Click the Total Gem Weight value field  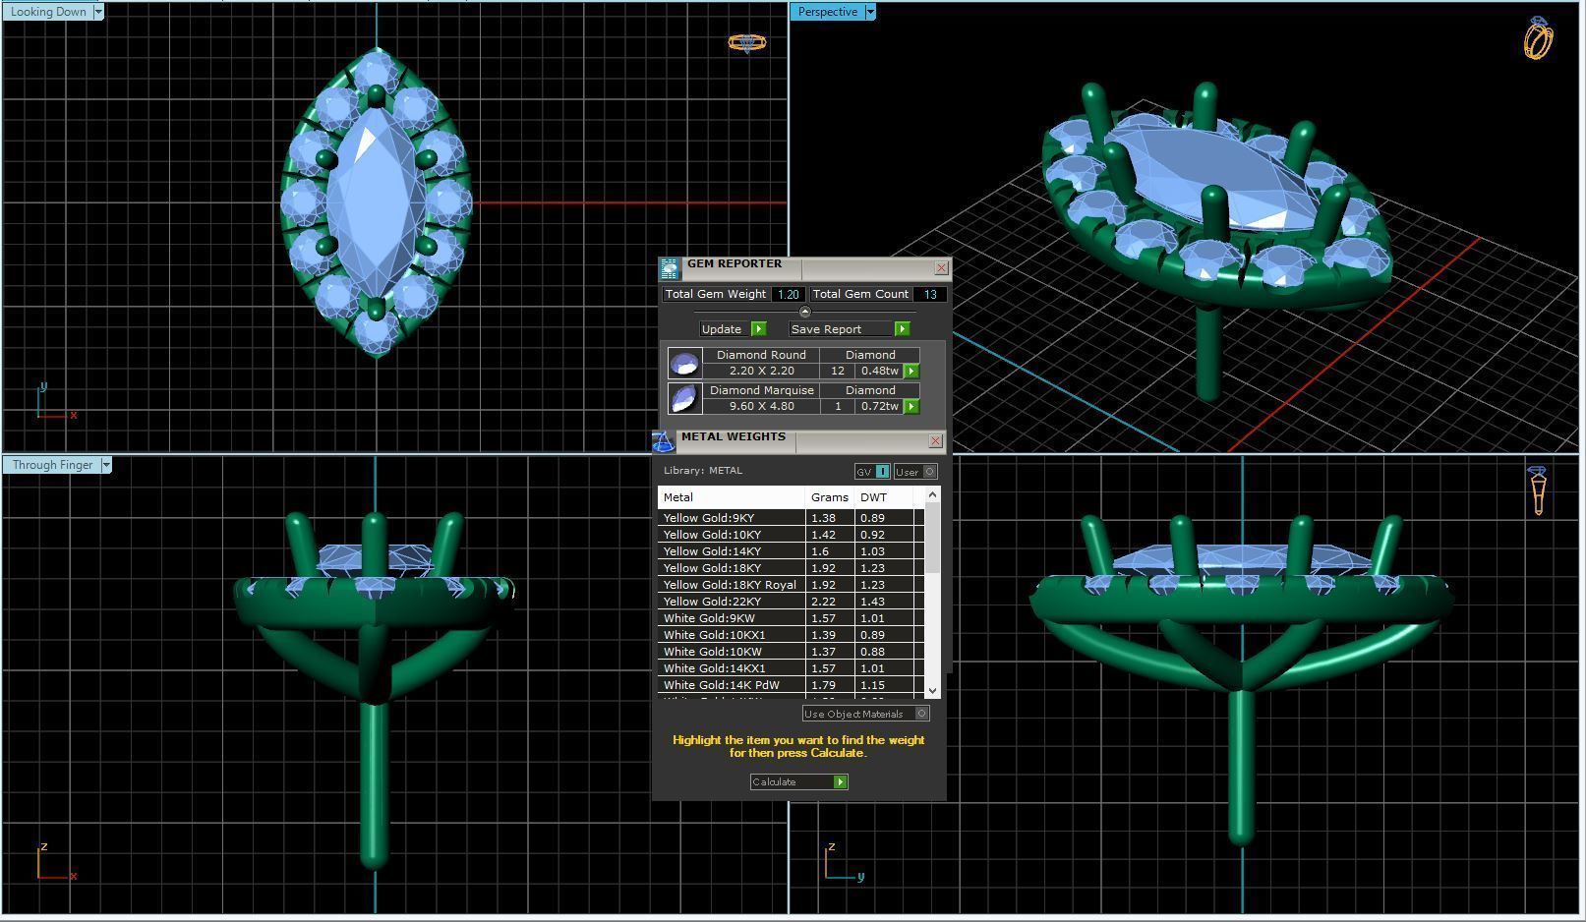[788, 294]
